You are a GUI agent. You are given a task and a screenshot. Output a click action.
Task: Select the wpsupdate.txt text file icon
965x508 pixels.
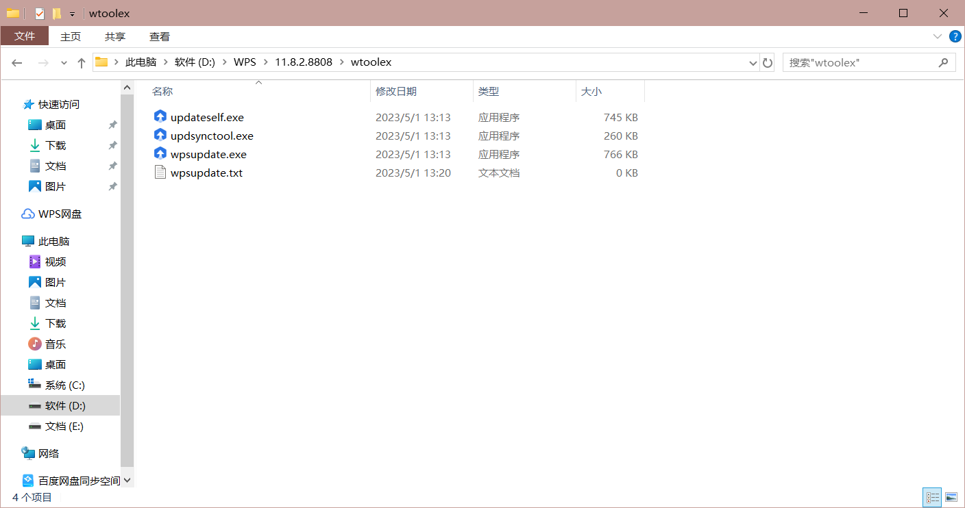(x=160, y=173)
